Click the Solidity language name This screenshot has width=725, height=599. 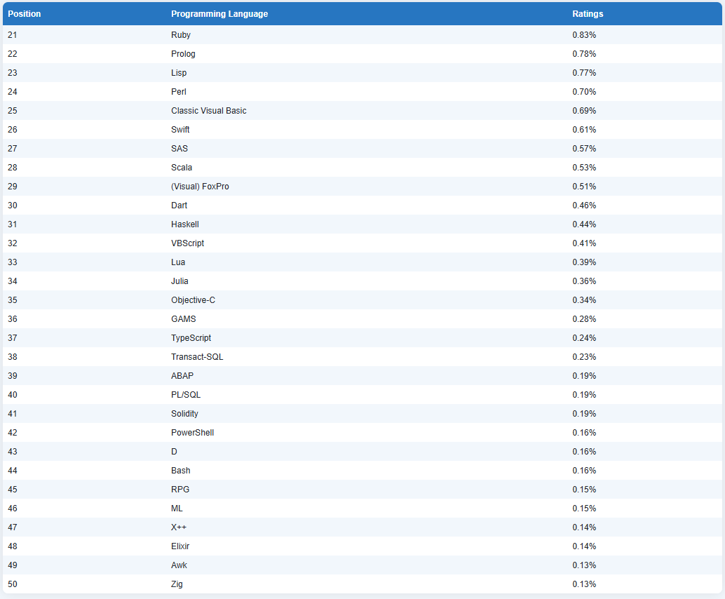(184, 414)
